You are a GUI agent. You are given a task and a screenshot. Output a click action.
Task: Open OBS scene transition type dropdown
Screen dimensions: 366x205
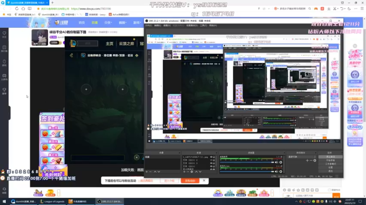(301, 157)
